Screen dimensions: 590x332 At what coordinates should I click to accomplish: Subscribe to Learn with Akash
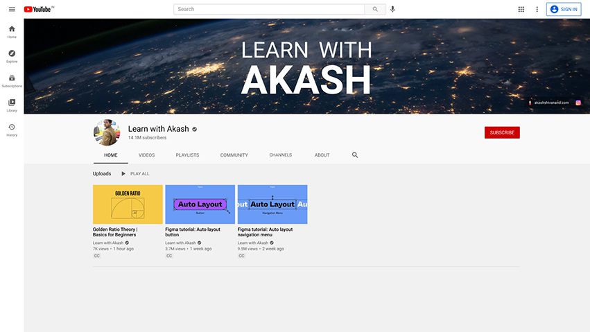[502, 132]
